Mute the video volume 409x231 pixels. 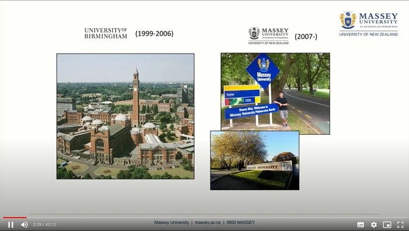coord(25,225)
